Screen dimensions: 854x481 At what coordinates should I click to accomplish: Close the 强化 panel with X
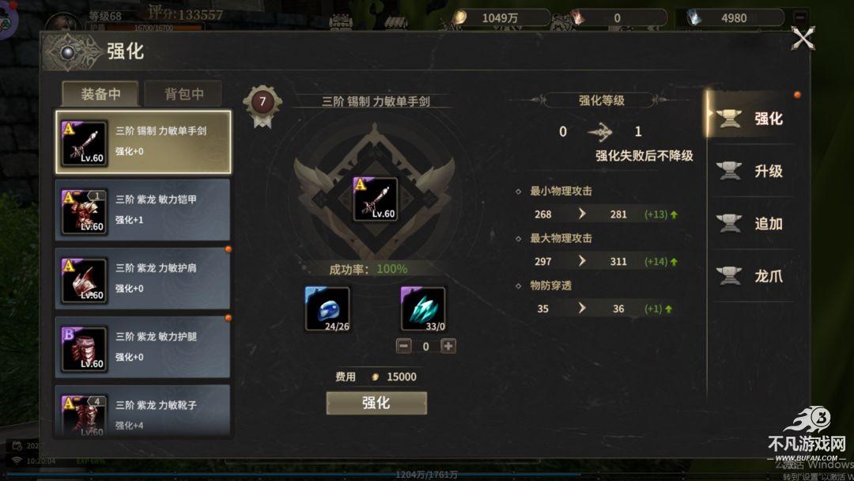point(803,39)
